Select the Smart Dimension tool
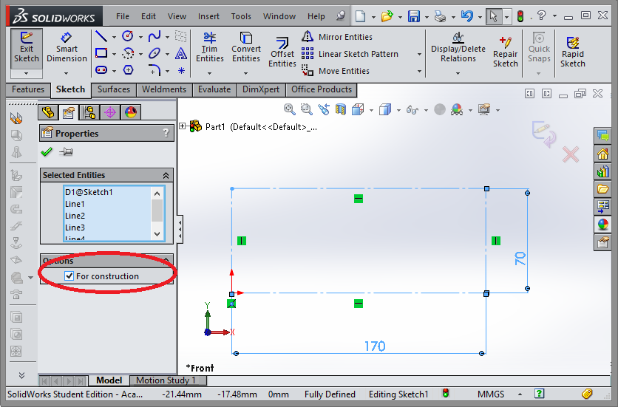618x407 pixels. point(67,48)
